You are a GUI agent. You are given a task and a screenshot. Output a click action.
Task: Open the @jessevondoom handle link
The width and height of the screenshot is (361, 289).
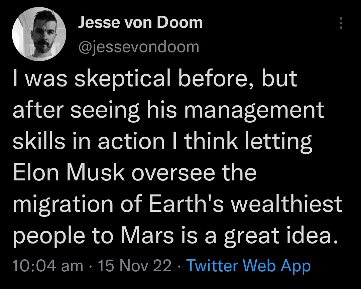tap(139, 47)
